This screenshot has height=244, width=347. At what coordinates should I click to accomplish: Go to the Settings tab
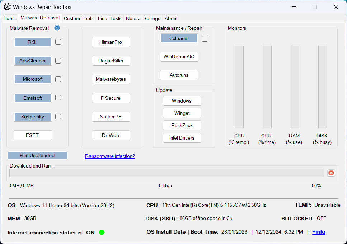pyautogui.click(x=151, y=18)
